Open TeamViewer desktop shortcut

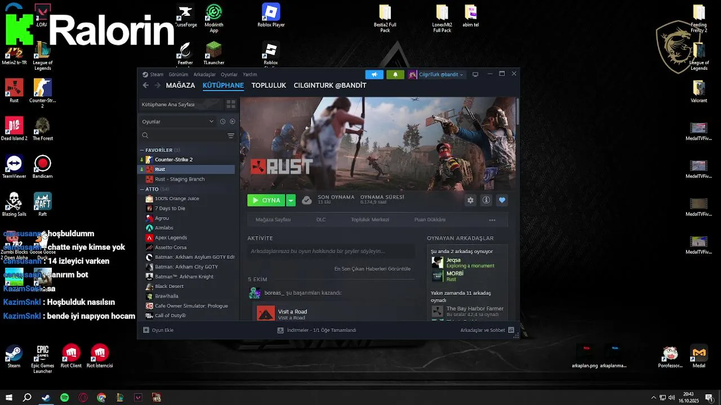coord(14,166)
